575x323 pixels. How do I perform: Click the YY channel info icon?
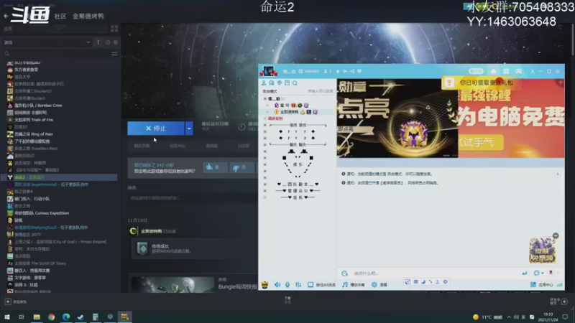coord(359,71)
